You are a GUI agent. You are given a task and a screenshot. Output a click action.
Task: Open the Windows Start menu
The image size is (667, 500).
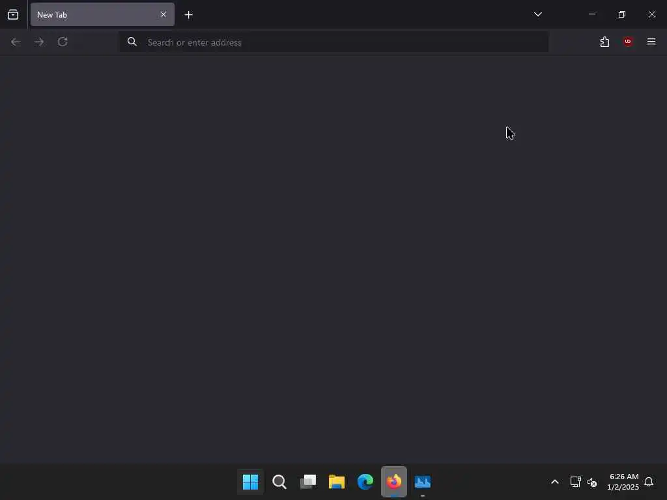pyautogui.click(x=251, y=482)
